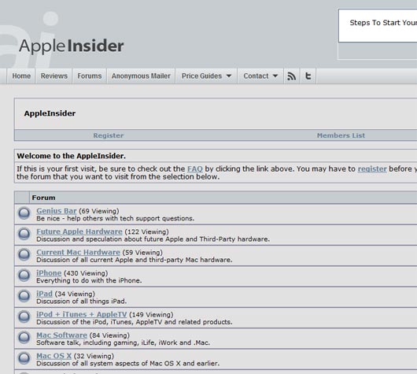The image size is (417, 374).
Task: Click the status icon beside Mac Software
Action: pos(24,338)
